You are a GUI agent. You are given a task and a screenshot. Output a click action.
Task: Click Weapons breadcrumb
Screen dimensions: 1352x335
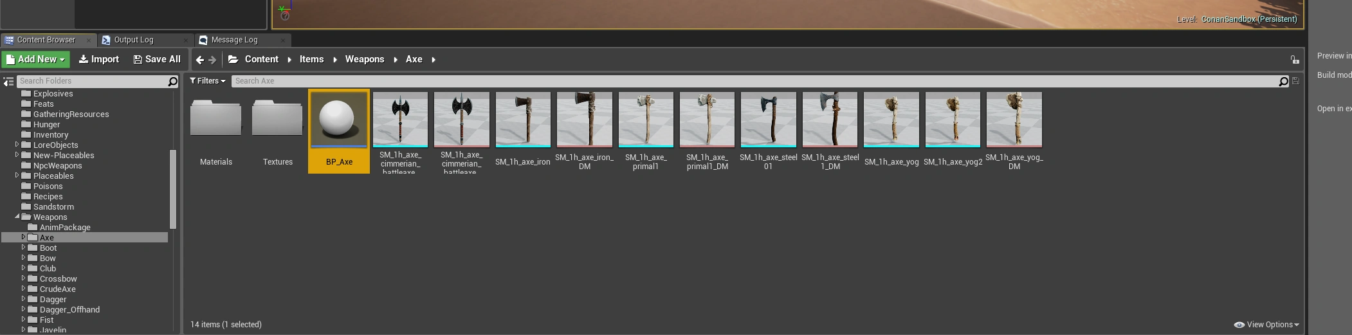(x=364, y=59)
